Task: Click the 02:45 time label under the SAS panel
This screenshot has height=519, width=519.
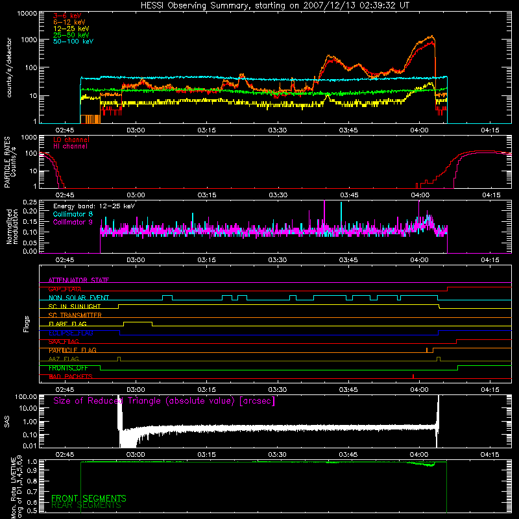Action: click(65, 455)
